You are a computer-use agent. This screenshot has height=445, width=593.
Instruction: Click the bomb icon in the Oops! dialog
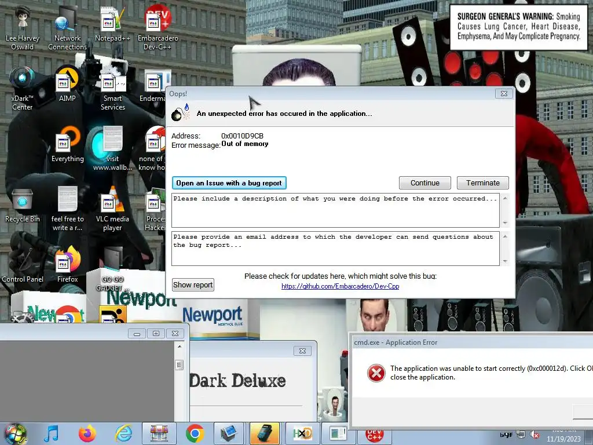click(180, 113)
